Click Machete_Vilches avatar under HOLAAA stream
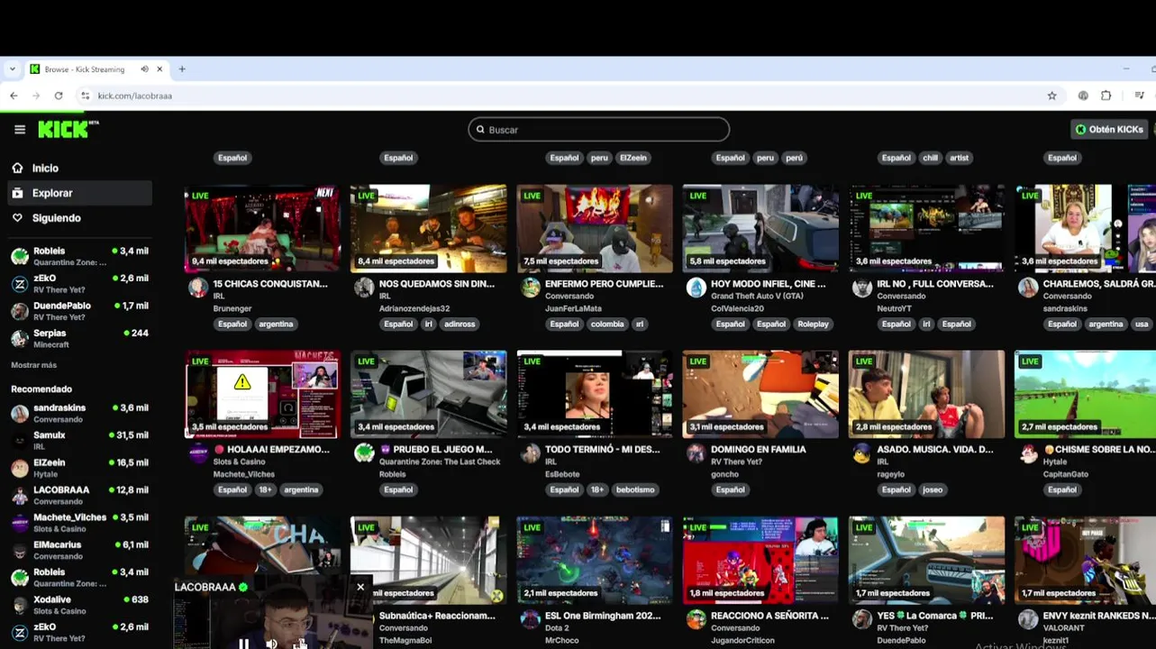Viewport: 1156px width, 649px height. click(x=198, y=453)
